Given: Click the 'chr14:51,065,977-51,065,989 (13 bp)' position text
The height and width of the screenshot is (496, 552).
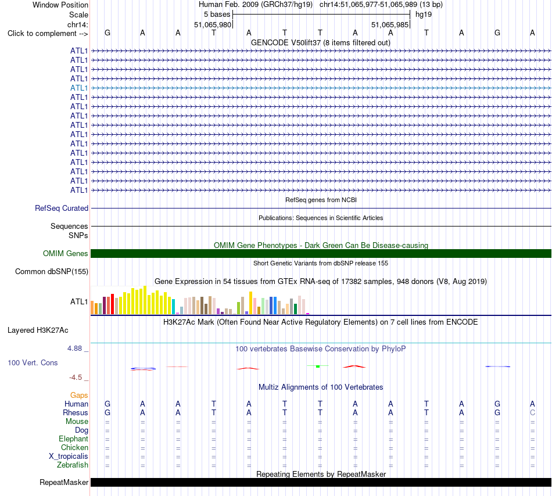Looking at the screenshot, I should point(381,5).
